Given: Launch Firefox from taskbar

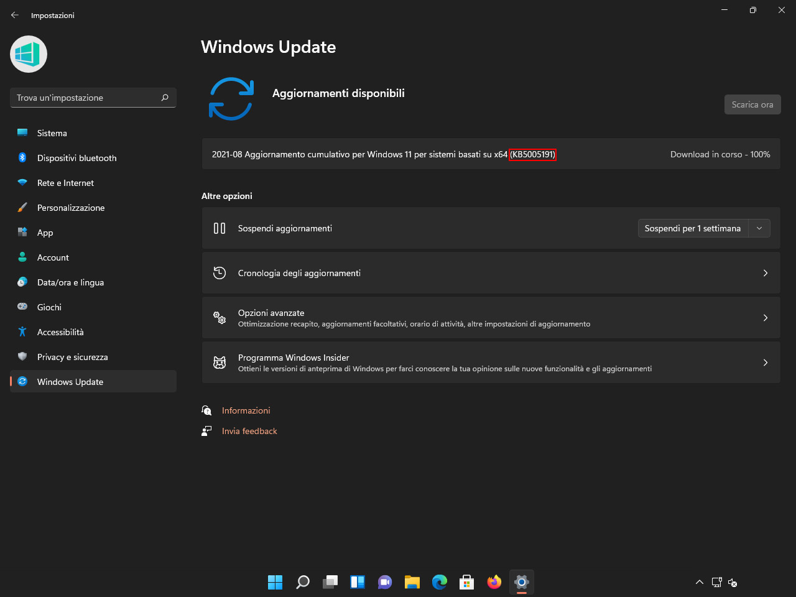Looking at the screenshot, I should [494, 582].
